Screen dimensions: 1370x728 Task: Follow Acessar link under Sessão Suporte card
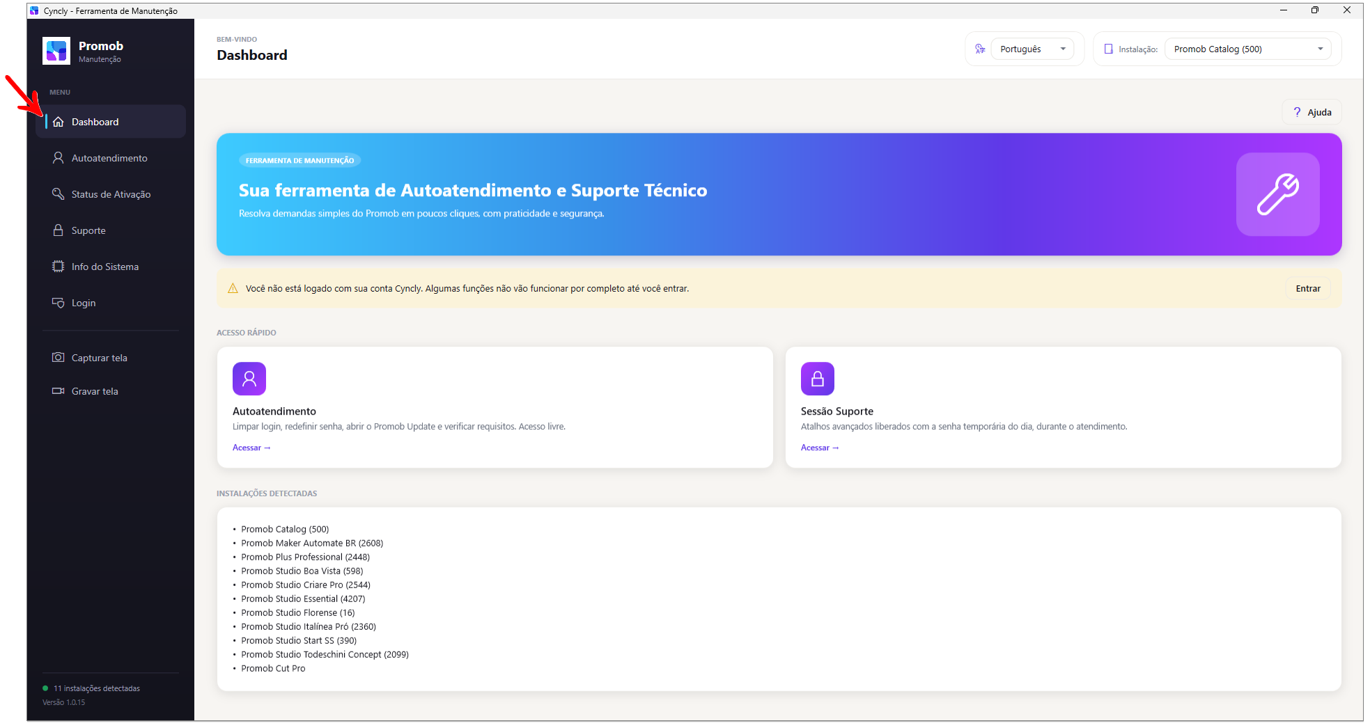coord(820,448)
